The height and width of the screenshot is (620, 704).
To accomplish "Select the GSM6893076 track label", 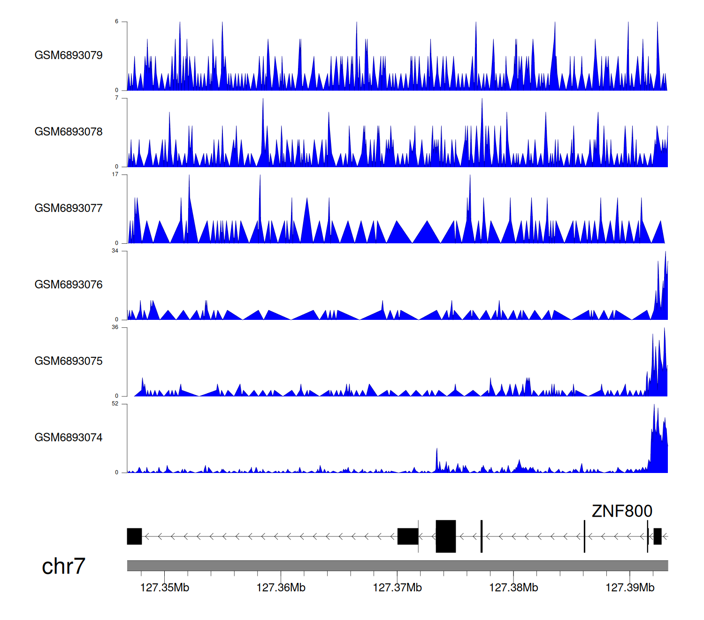I will [69, 285].
